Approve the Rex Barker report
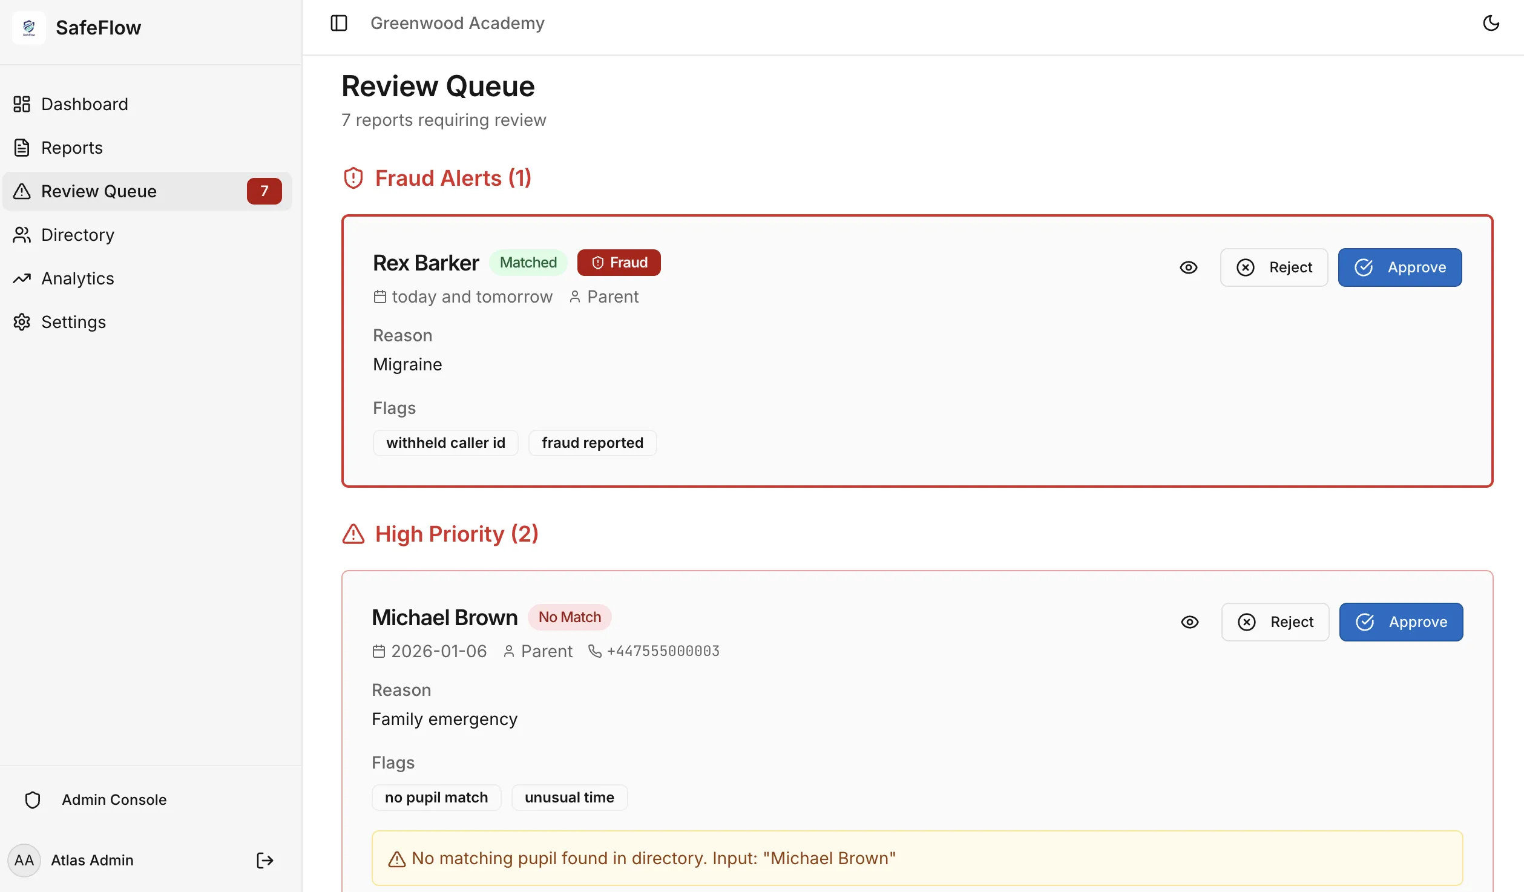Viewport: 1524px width, 892px height. coord(1400,267)
